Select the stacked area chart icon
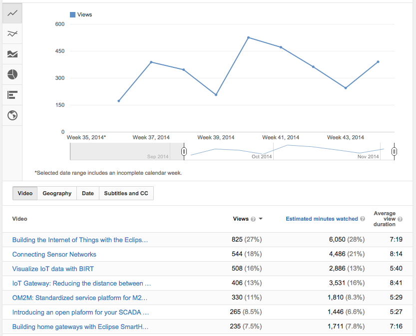 click(12, 54)
